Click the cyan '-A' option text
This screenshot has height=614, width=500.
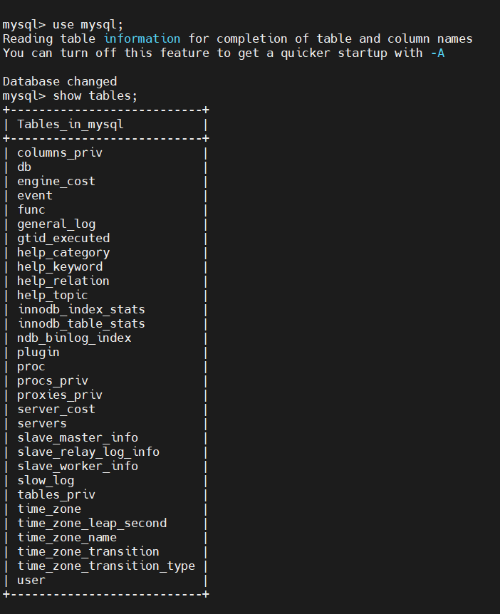(437, 53)
